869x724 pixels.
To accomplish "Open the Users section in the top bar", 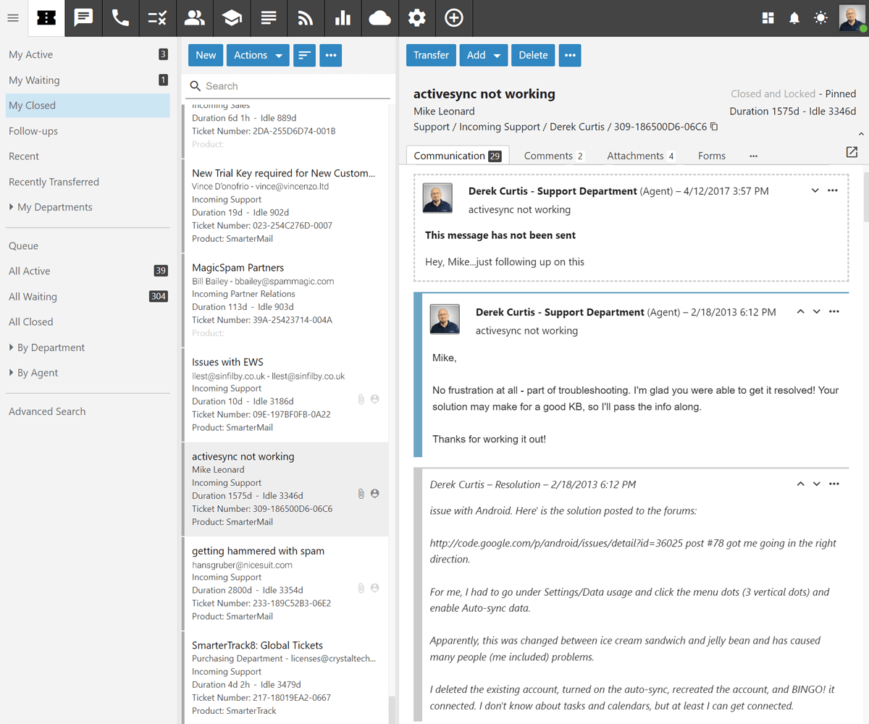I will pos(194,18).
